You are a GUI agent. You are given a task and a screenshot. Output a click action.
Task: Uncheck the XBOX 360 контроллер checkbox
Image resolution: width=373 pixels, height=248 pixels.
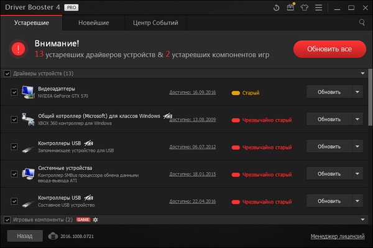pyautogui.click(x=14, y=120)
